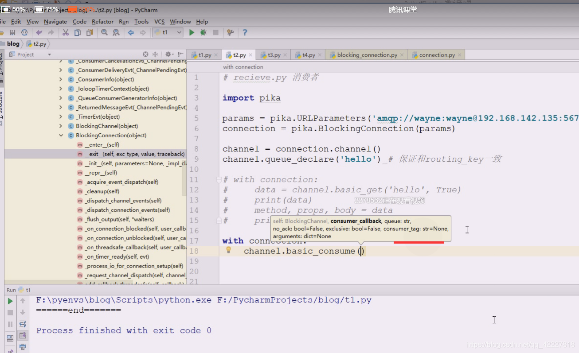The height and width of the screenshot is (353, 579).
Task: Click the 'with connection' editor breadcrumb
Action: tap(243, 67)
